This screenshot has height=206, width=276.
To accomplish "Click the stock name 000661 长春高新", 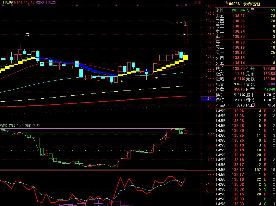I will (x=245, y=4).
